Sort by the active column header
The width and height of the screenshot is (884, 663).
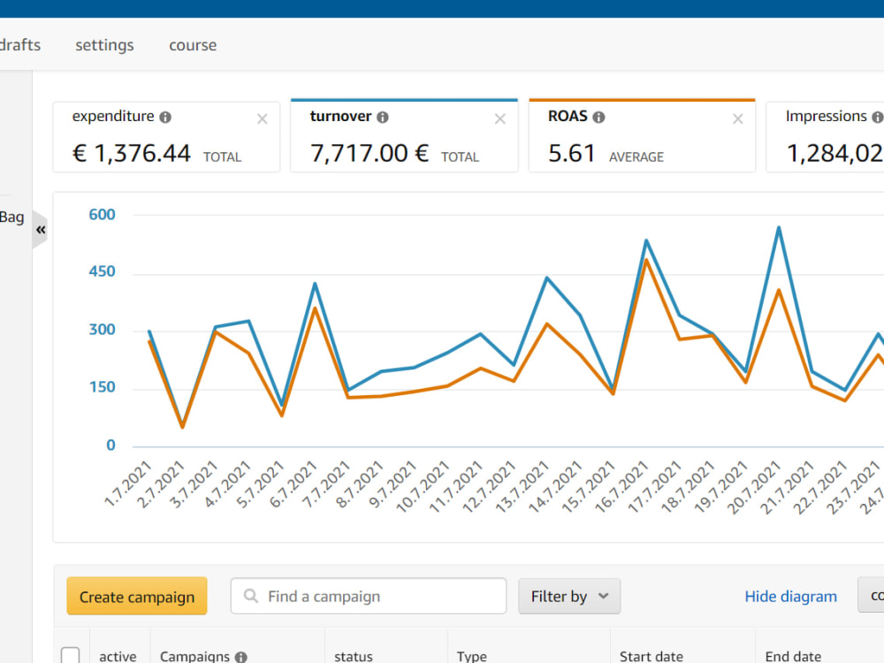pyautogui.click(x=118, y=656)
